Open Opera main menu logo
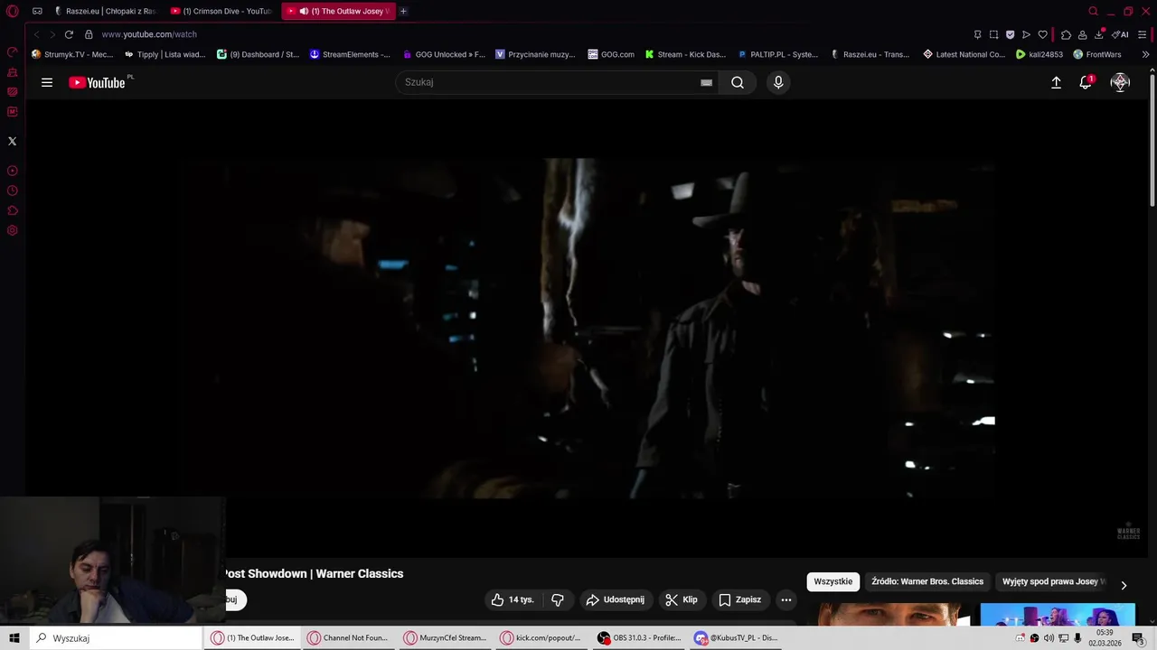Viewport: 1157px width, 650px height. tap(12, 11)
